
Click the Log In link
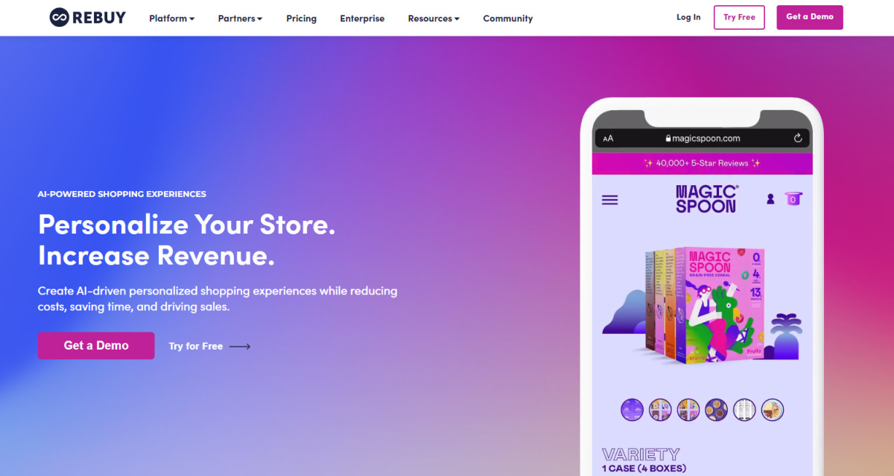(x=688, y=17)
